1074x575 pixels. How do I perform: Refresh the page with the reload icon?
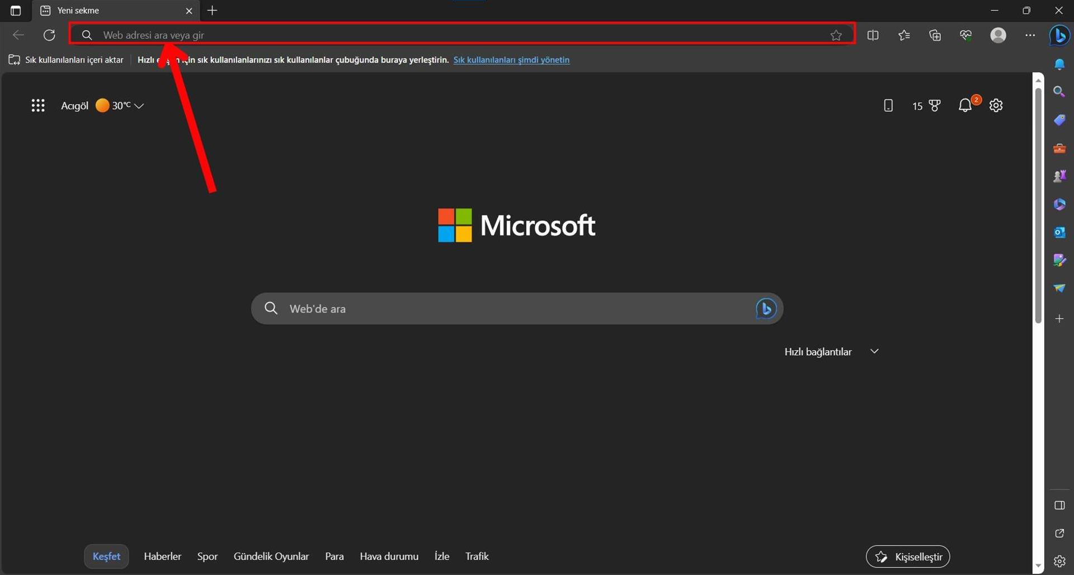(x=49, y=35)
